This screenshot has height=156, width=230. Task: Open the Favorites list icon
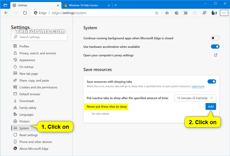[167, 13]
